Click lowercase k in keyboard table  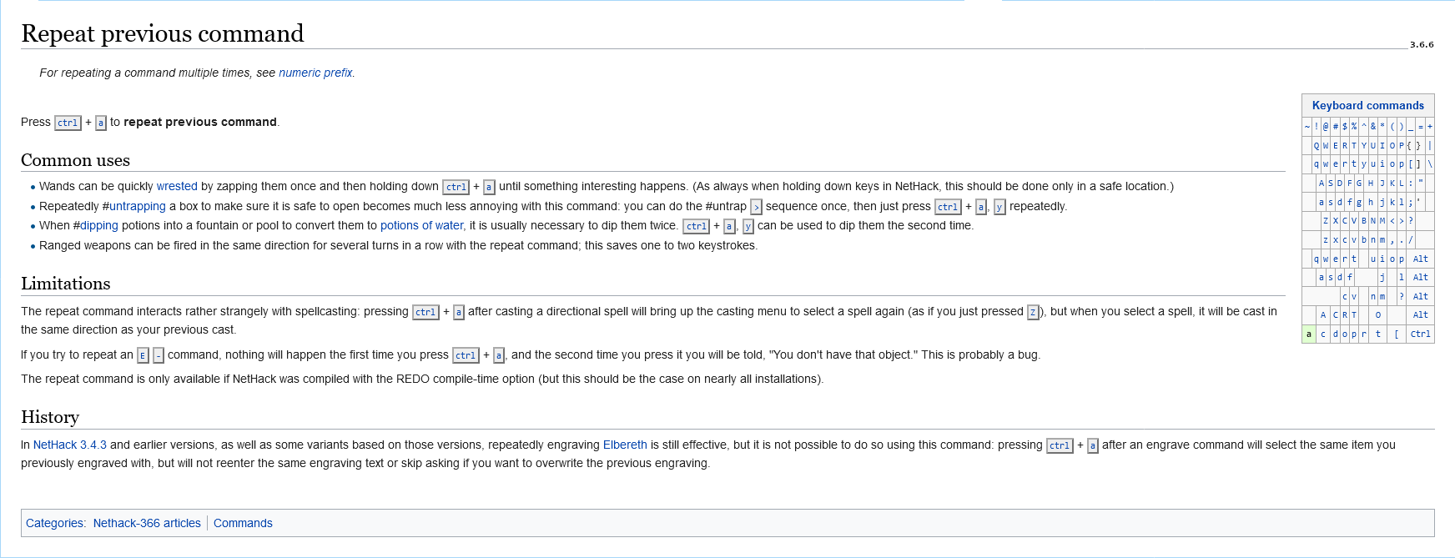coord(1392,202)
